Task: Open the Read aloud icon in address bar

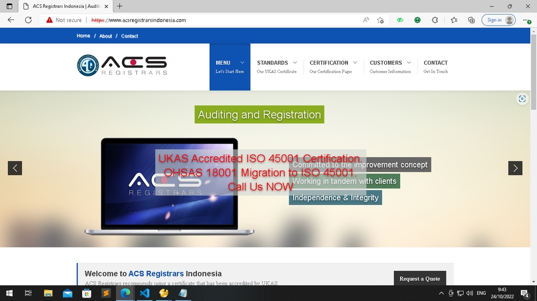Action: click(366, 20)
